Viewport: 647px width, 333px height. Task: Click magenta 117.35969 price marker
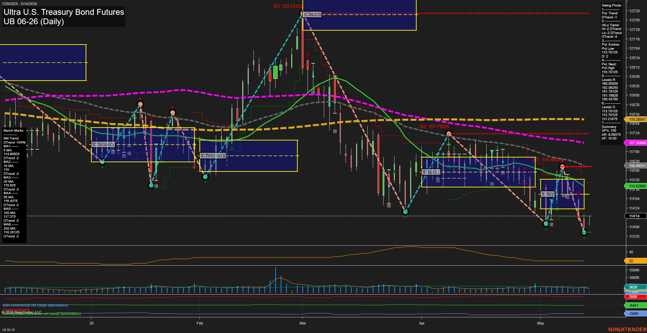coord(635,143)
